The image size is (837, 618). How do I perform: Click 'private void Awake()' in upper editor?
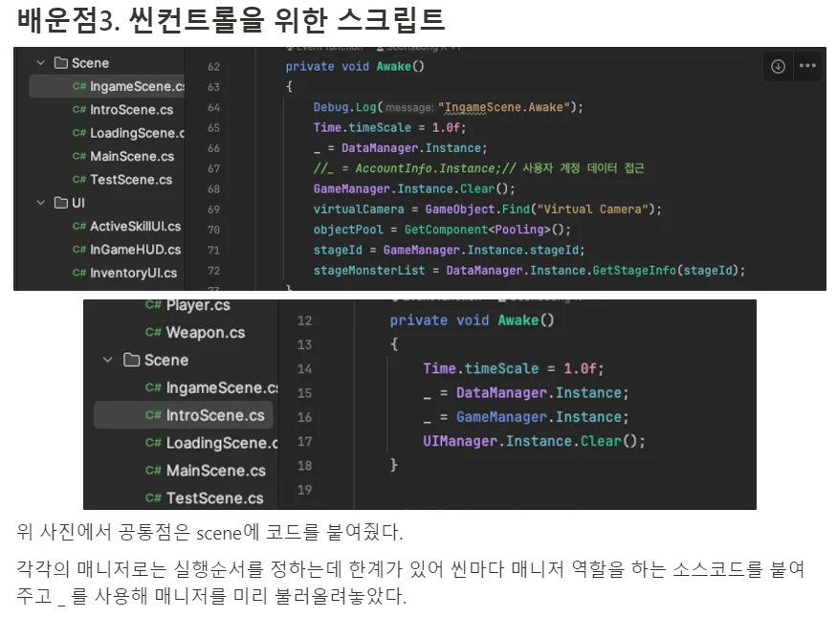(355, 67)
